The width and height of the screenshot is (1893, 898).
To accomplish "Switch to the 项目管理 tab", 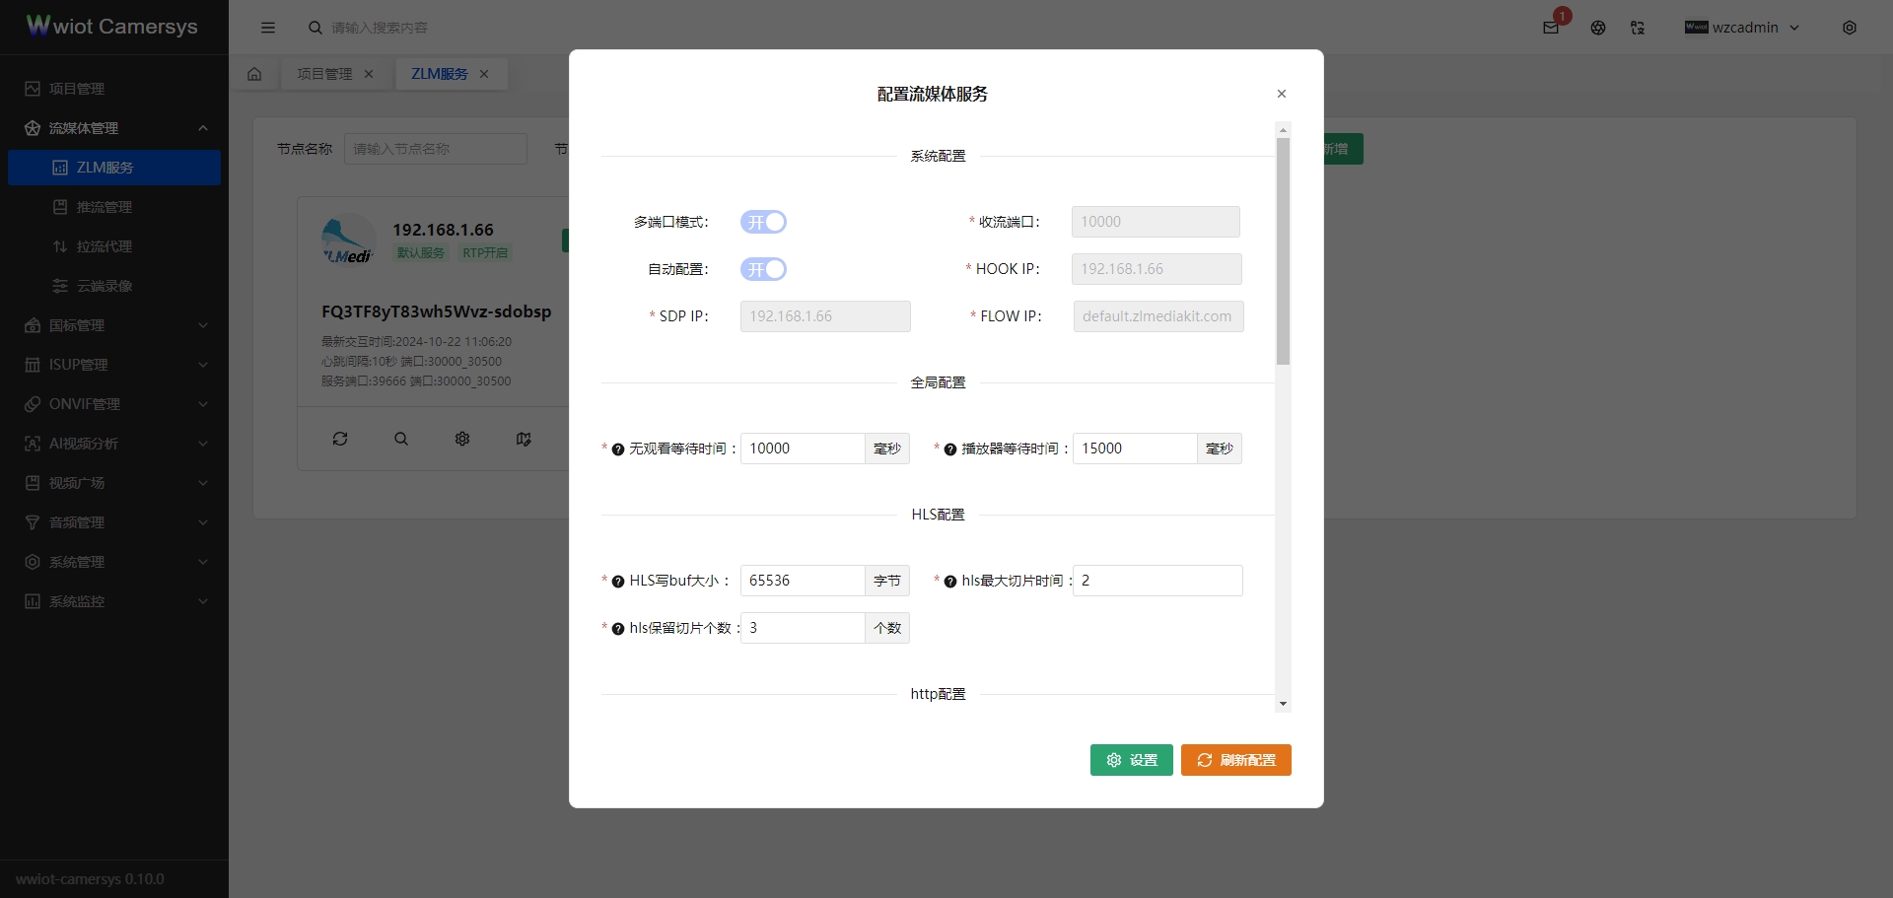I will [323, 73].
